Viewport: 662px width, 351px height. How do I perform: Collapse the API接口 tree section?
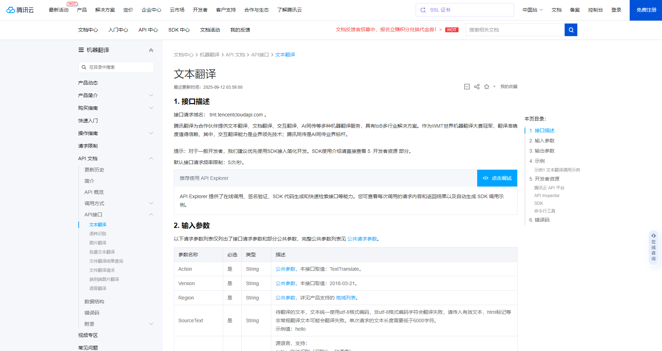tap(151, 214)
